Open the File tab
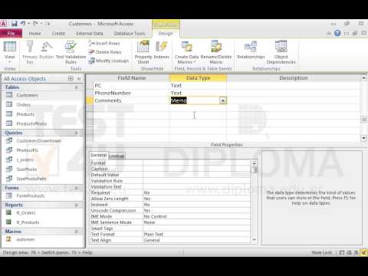 11,34
